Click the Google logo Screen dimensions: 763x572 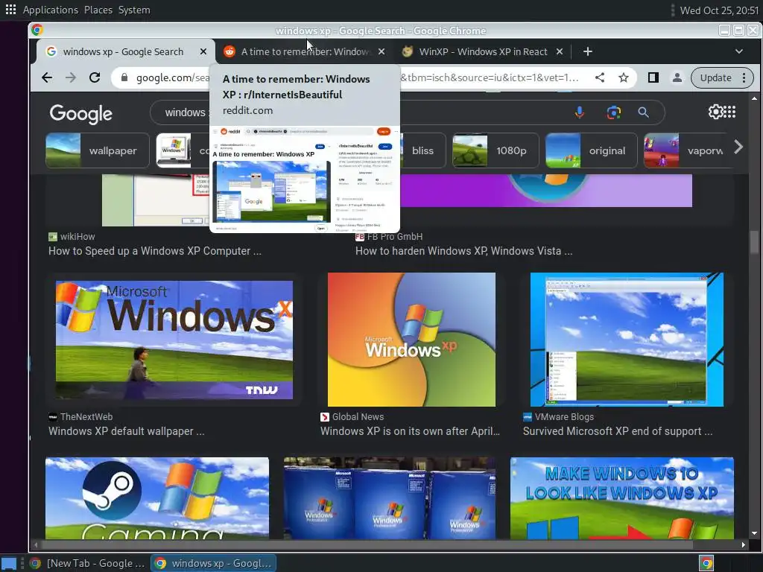click(x=80, y=114)
